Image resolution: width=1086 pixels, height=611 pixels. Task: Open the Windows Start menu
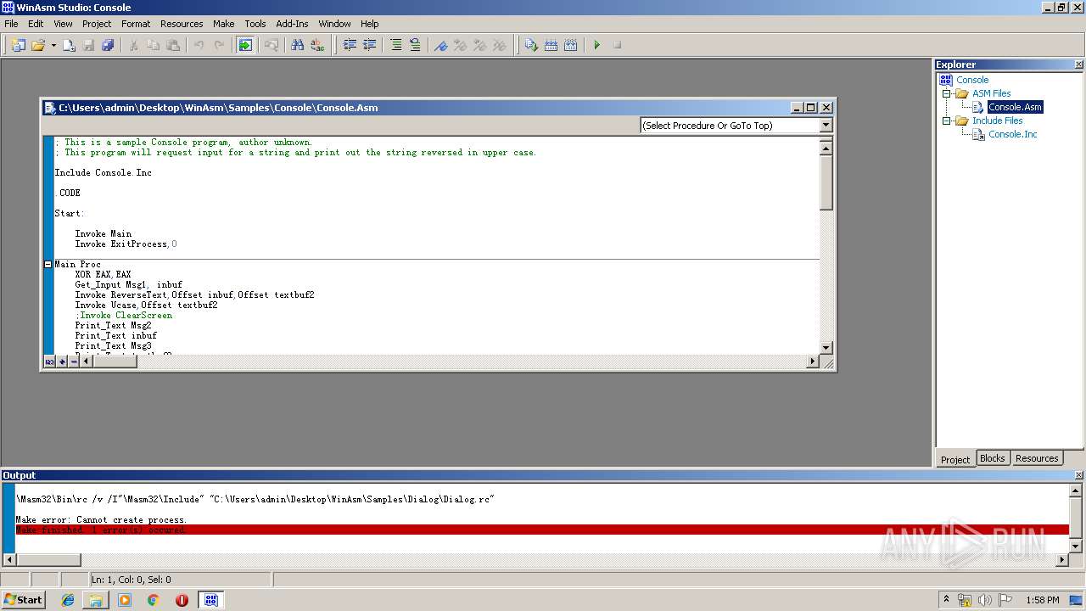(x=24, y=600)
